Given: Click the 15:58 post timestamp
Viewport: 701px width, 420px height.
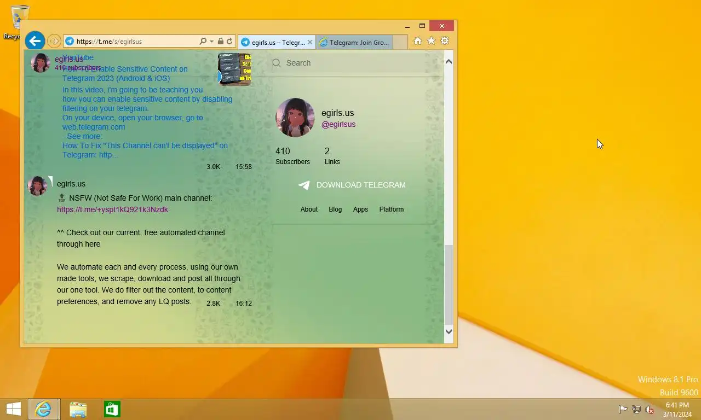Looking at the screenshot, I should click(244, 167).
